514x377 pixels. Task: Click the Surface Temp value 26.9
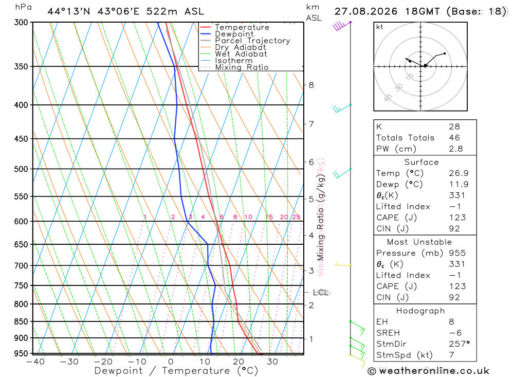click(458, 173)
